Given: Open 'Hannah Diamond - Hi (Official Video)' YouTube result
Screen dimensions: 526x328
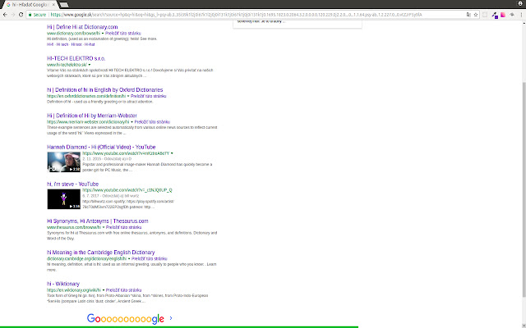Looking at the screenshot, I should click(101, 148).
